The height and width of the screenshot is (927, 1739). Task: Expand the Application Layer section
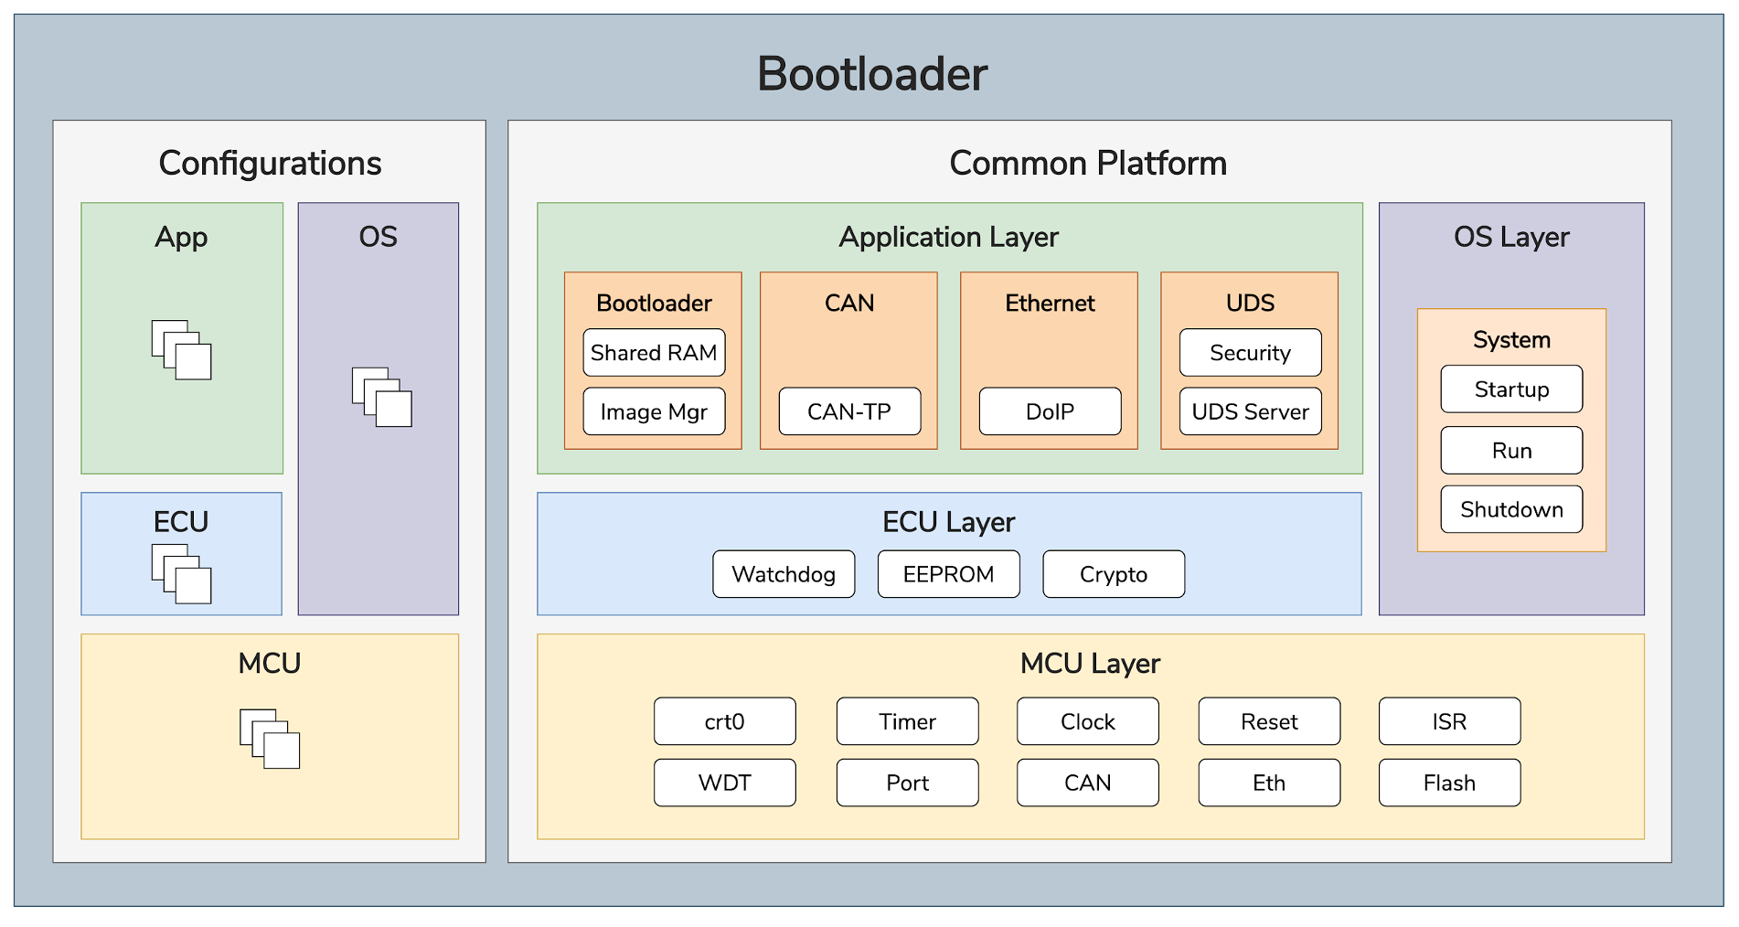pos(949,237)
